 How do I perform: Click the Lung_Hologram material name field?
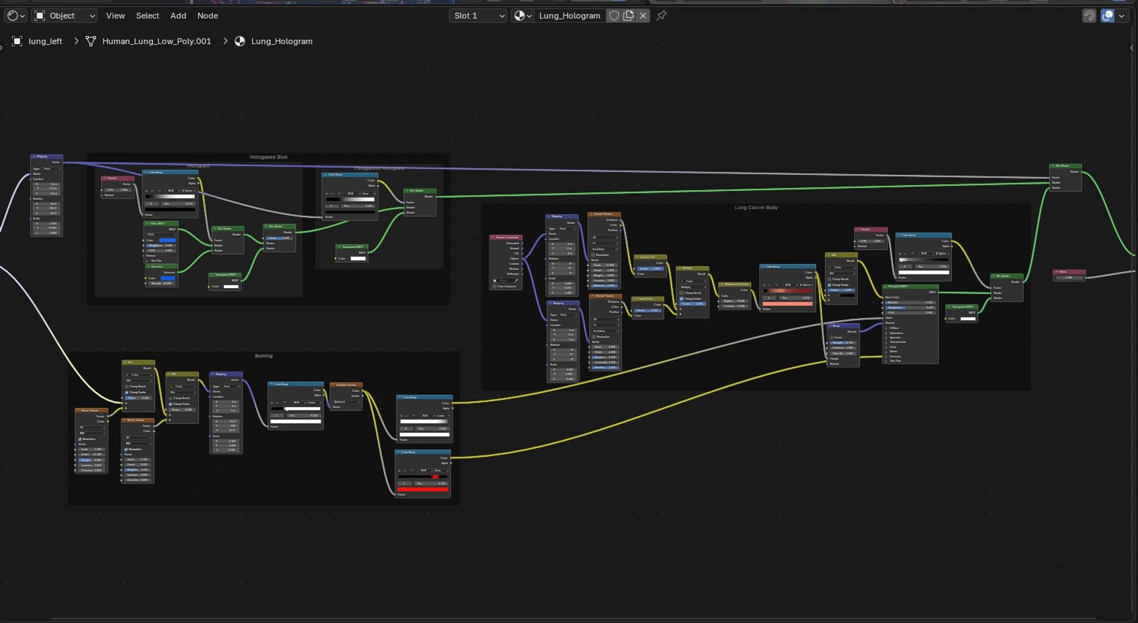click(569, 15)
